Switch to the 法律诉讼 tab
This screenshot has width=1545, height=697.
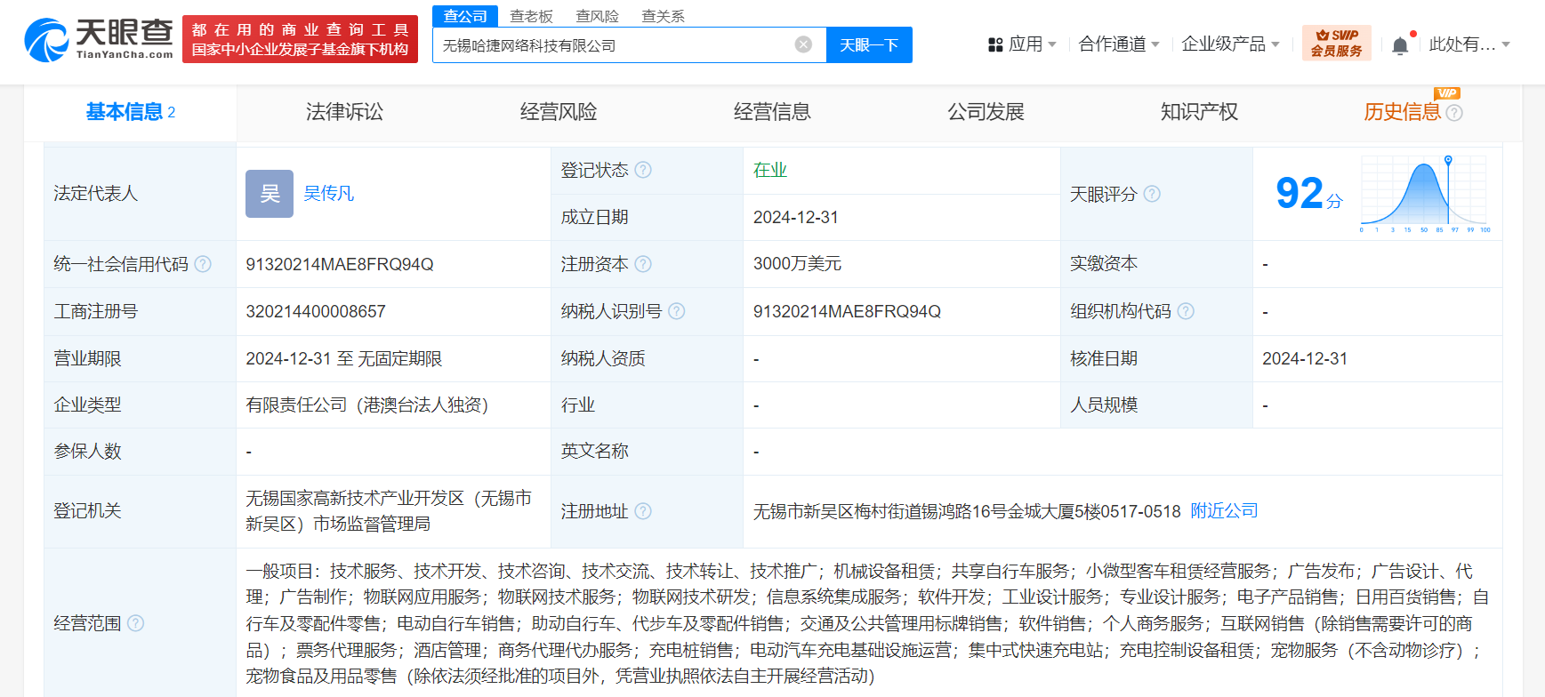[344, 112]
